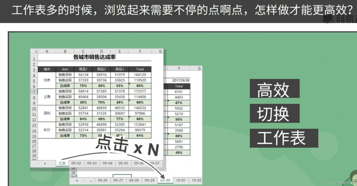Click the 53% achievement rate cell
357x186 pixels.
pos(120,86)
